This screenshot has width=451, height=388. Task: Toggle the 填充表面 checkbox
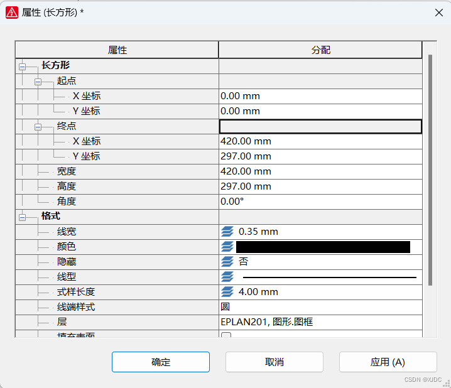[x=226, y=336]
